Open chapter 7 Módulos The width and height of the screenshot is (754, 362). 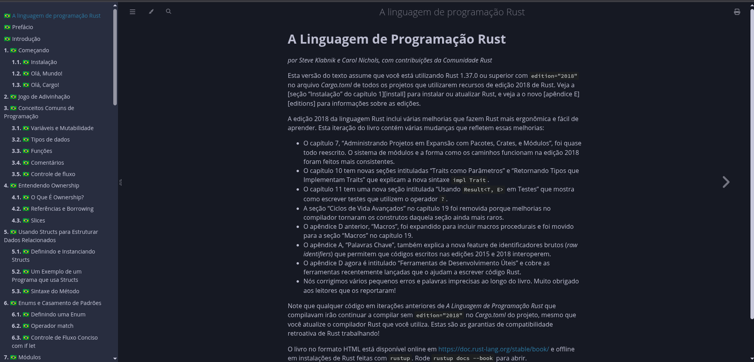(22, 357)
